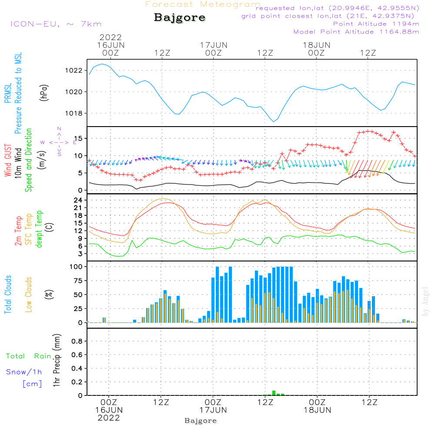This screenshot has width=435, height=435.
Task: Click the 'Forecast Meteogram' heading text
Action: pos(203,4)
